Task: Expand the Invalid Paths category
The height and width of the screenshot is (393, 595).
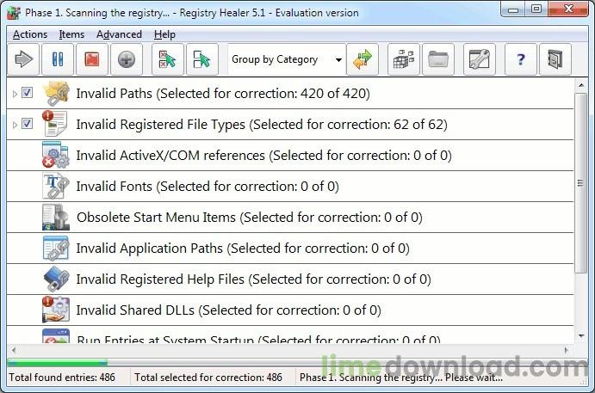Action: pos(15,94)
